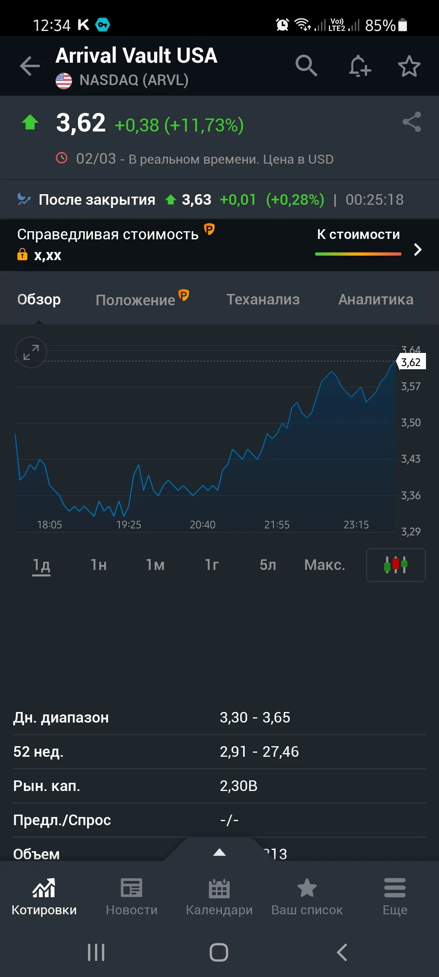Choose Макс. chart range
Screen dimensions: 439x977
pos(324,565)
